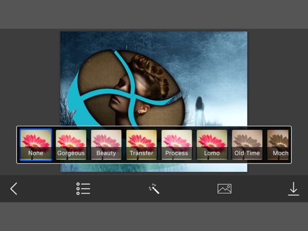This screenshot has width=308, height=231.
Task: Tap the magic wand effects icon
Action: (x=154, y=189)
